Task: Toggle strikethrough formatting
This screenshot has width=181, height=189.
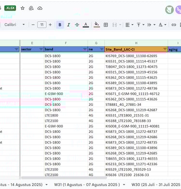Action: 77,25
